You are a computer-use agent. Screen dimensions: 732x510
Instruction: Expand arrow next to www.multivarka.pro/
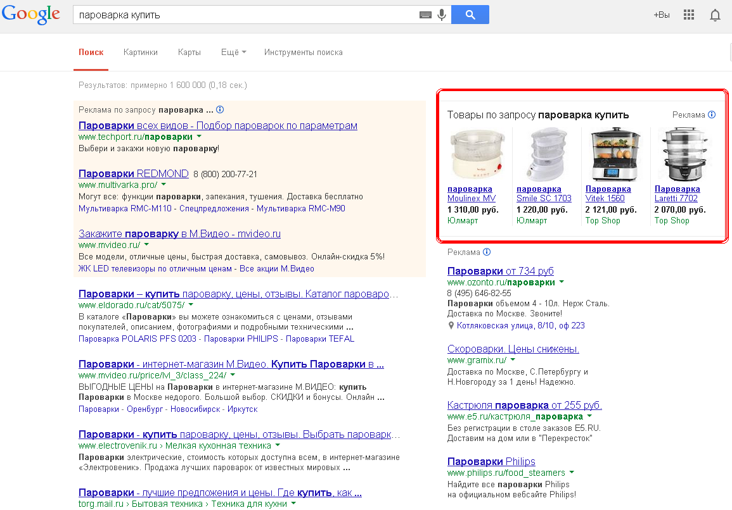pyautogui.click(x=164, y=185)
